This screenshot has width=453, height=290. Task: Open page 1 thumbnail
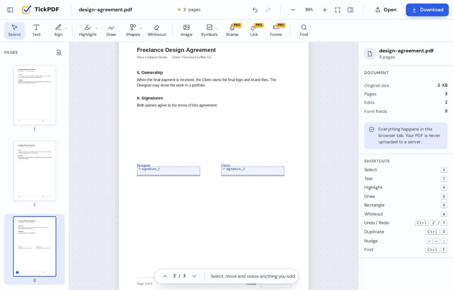[35, 95]
